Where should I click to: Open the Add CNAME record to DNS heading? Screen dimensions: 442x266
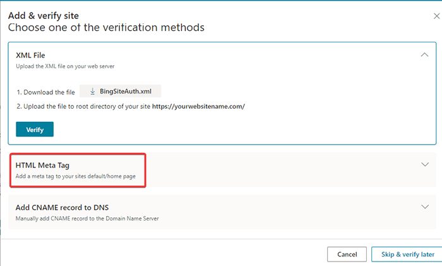66,207
